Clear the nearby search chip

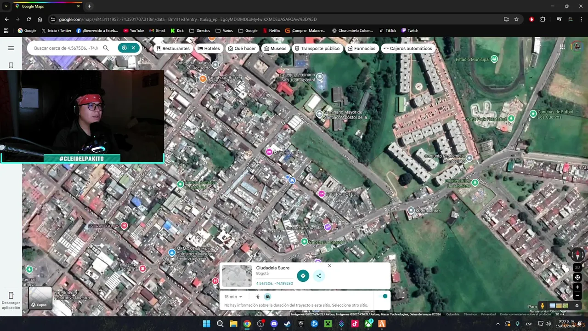tap(133, 48)
